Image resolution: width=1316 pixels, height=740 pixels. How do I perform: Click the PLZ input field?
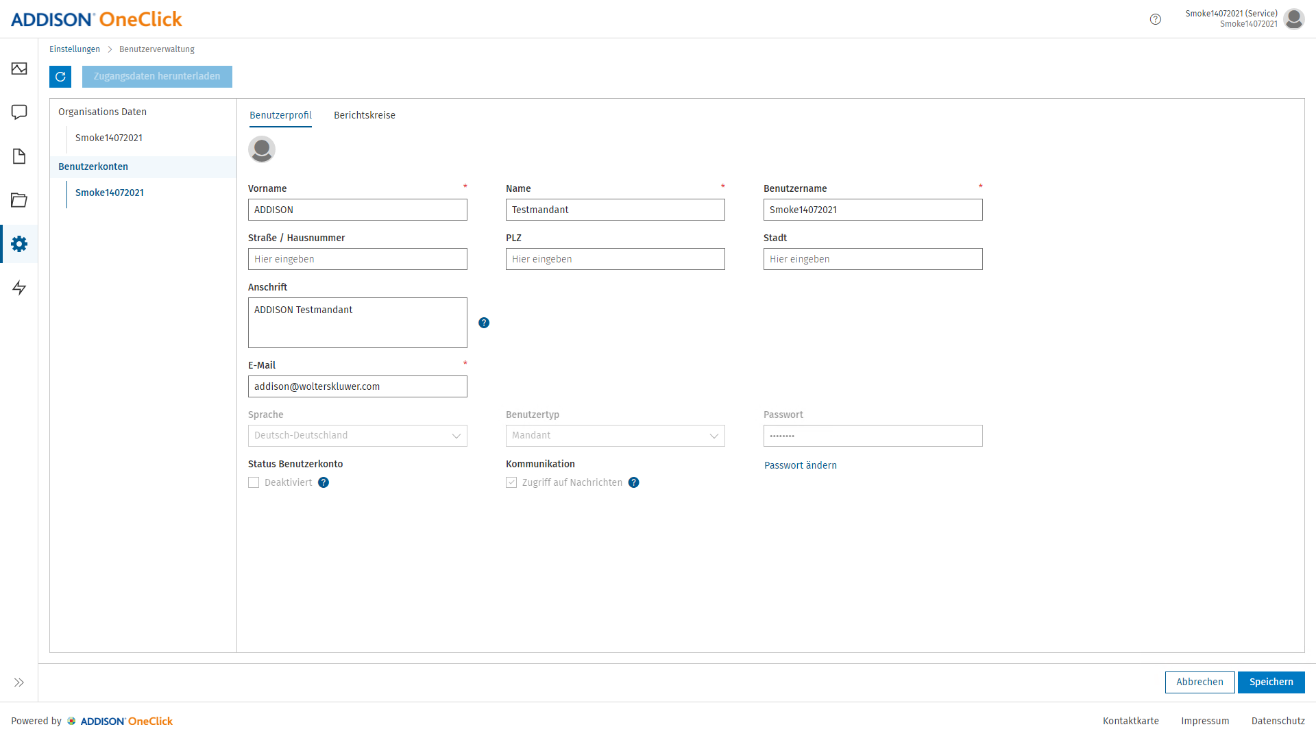616,259
